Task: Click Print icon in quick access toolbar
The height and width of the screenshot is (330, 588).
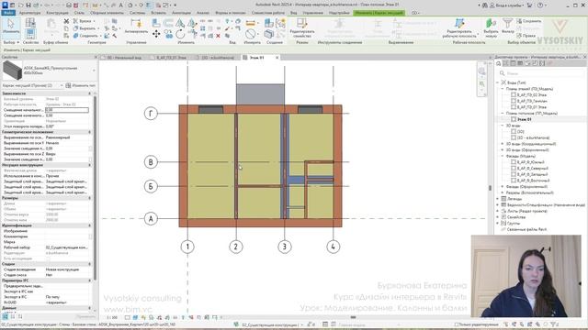Action: coord(69,5)
